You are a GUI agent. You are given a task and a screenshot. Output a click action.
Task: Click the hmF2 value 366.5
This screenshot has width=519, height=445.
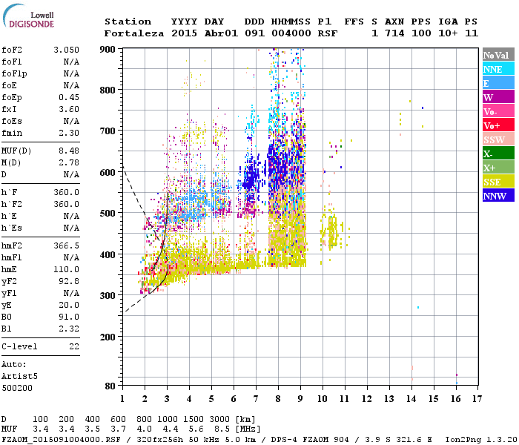click(66, 245)
